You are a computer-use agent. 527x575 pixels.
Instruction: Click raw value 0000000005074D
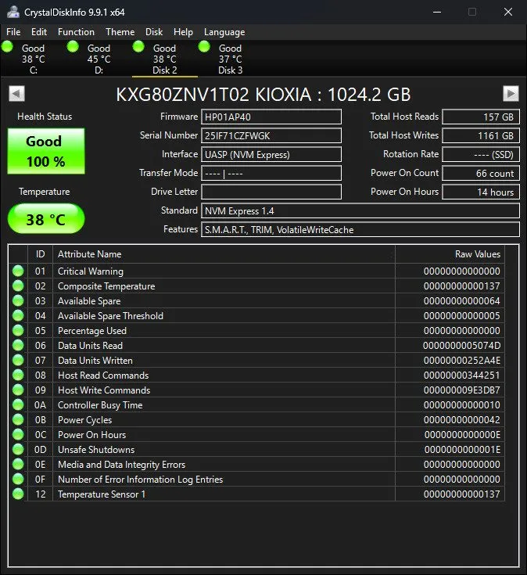pyautogui.click(x=461, y=346)
